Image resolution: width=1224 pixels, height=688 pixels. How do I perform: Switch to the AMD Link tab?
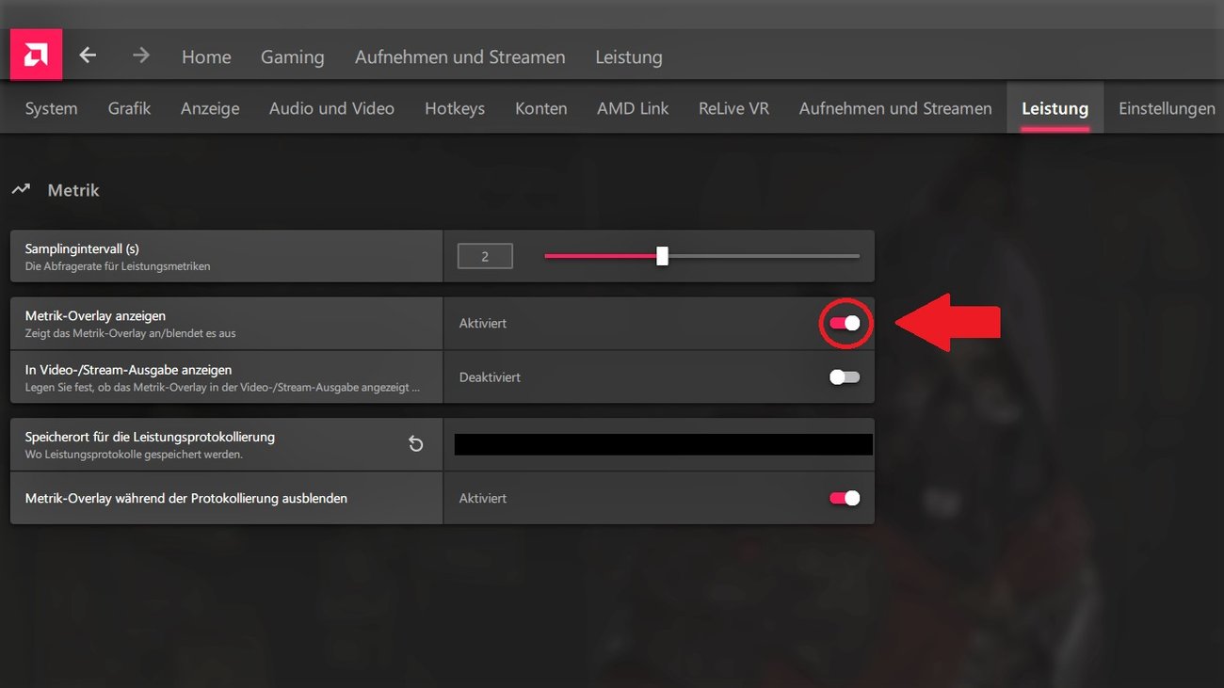632,108
